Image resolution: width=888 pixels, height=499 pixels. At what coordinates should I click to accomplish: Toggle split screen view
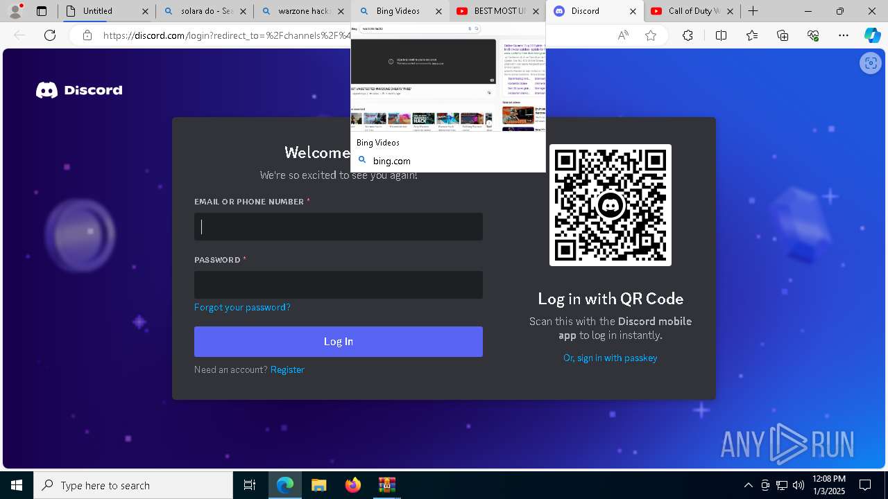coord(721,35)
